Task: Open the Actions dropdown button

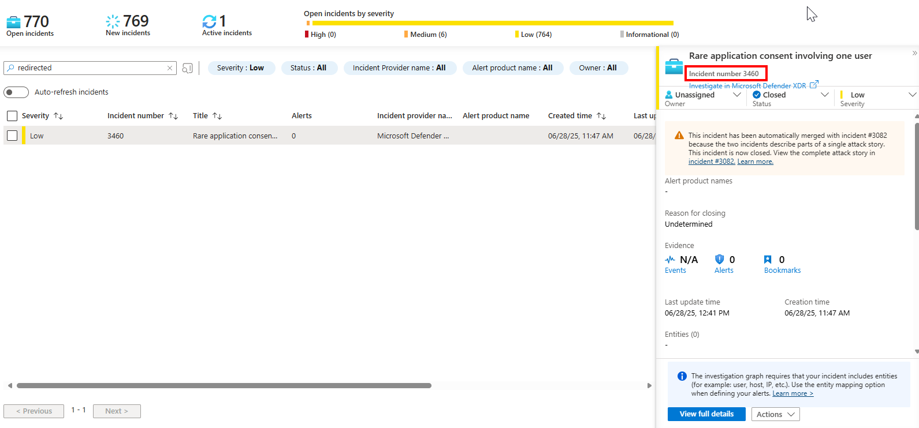Action: pyautogui.click(x=775, y=414)
